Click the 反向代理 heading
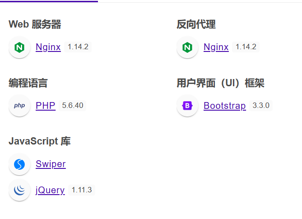 pyautogui.click(x=196, y=24)
